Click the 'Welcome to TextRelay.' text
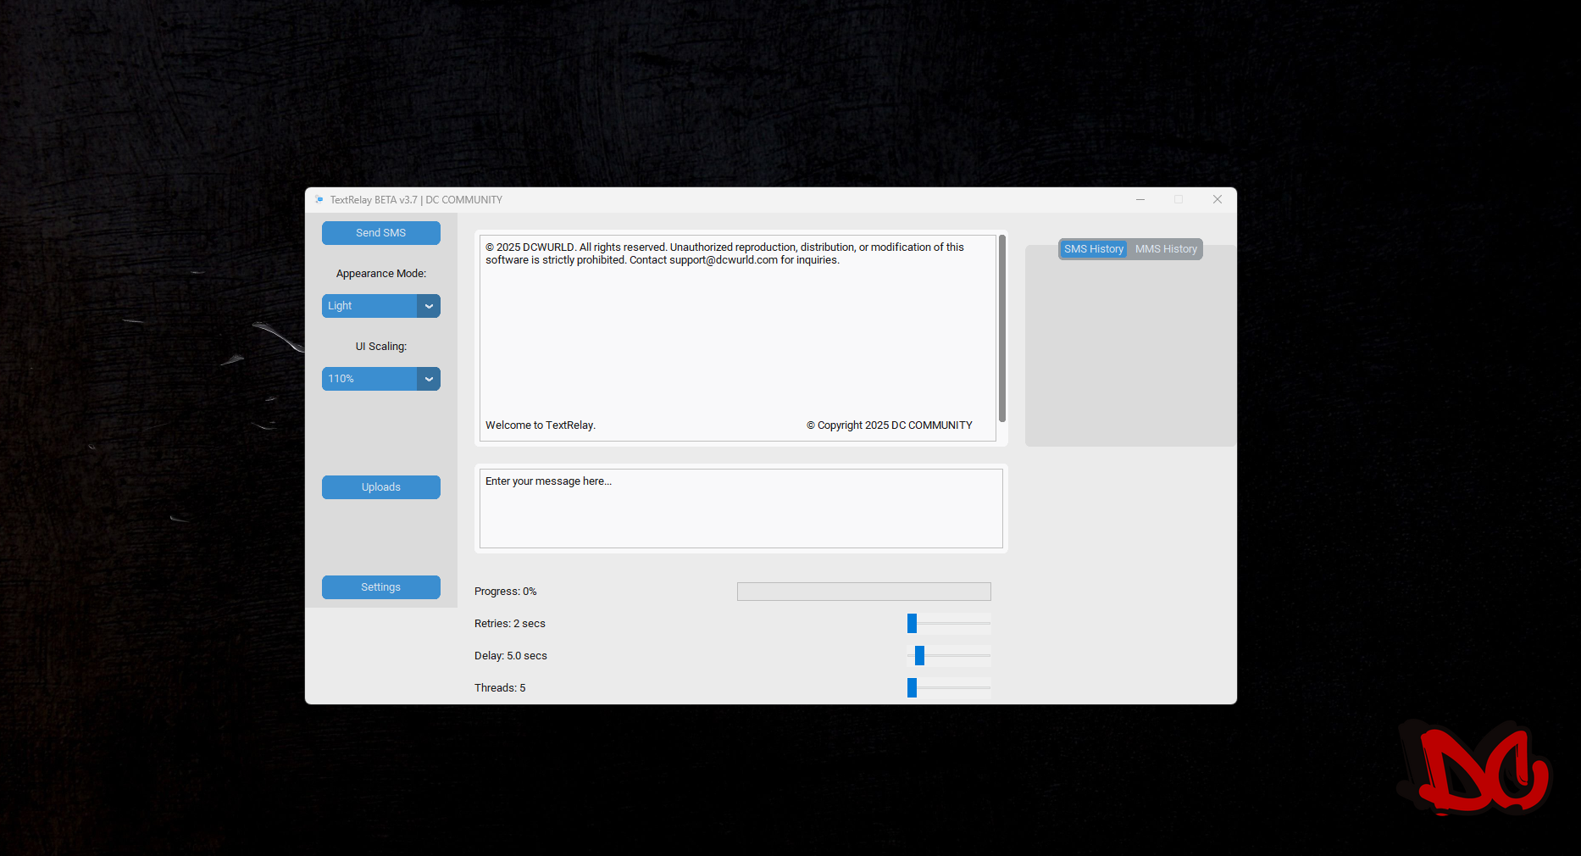 541,425
